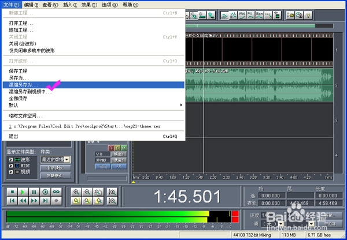The image size is (347, 240).
Task: Click the envelope edit points toolbar icon
Action: coord(268,15)
